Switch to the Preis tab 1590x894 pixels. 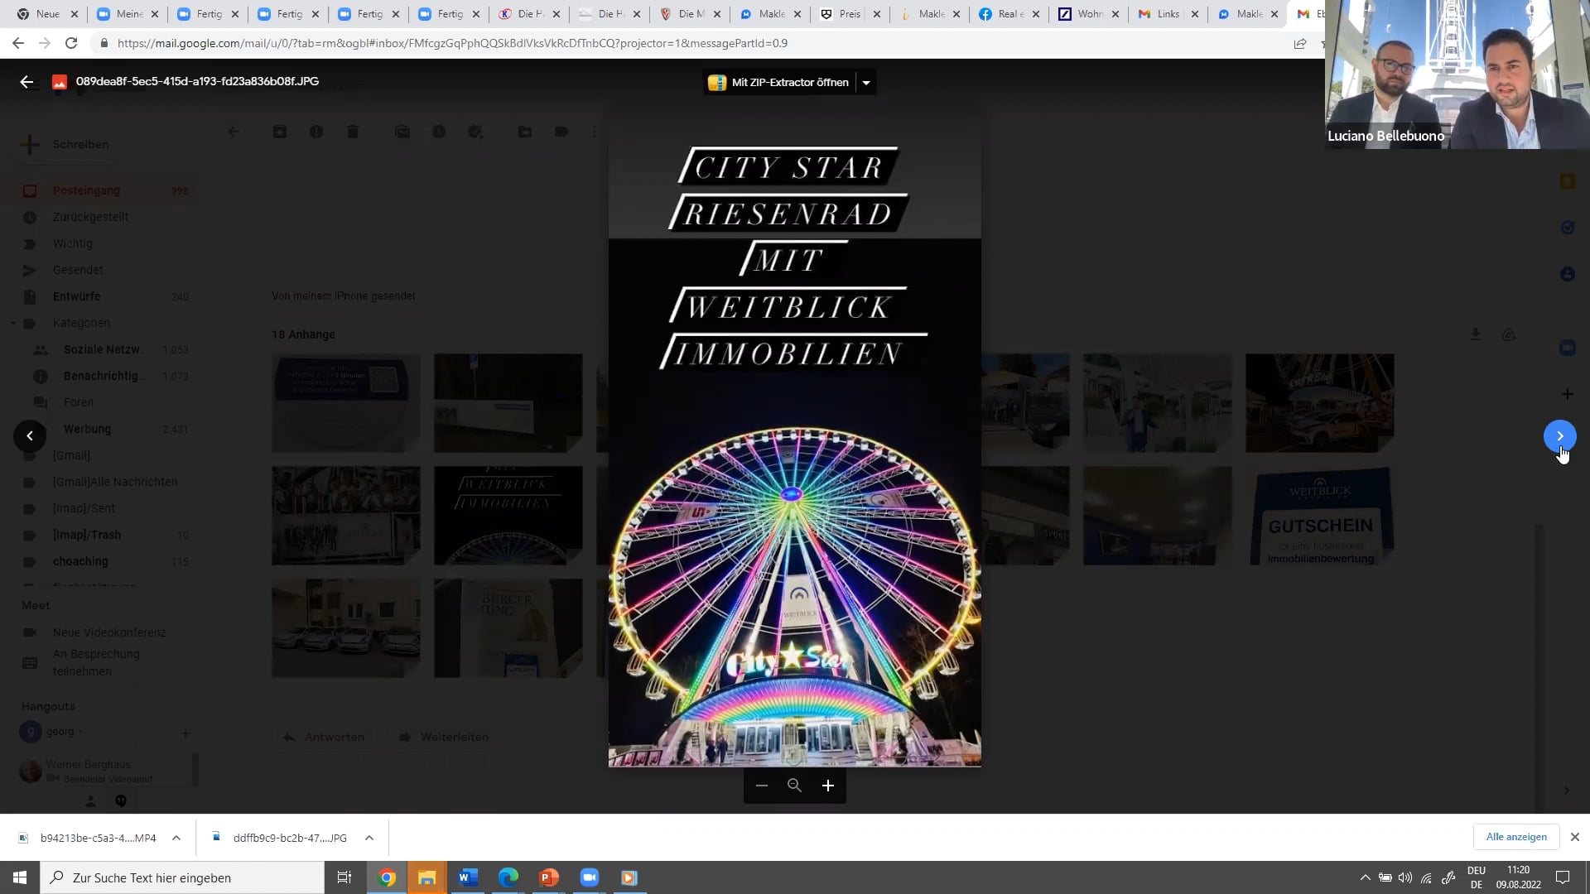[x=850, y=14]
